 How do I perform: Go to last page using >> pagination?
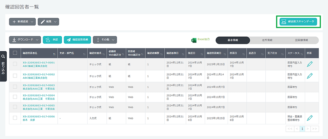click(315, 129)
